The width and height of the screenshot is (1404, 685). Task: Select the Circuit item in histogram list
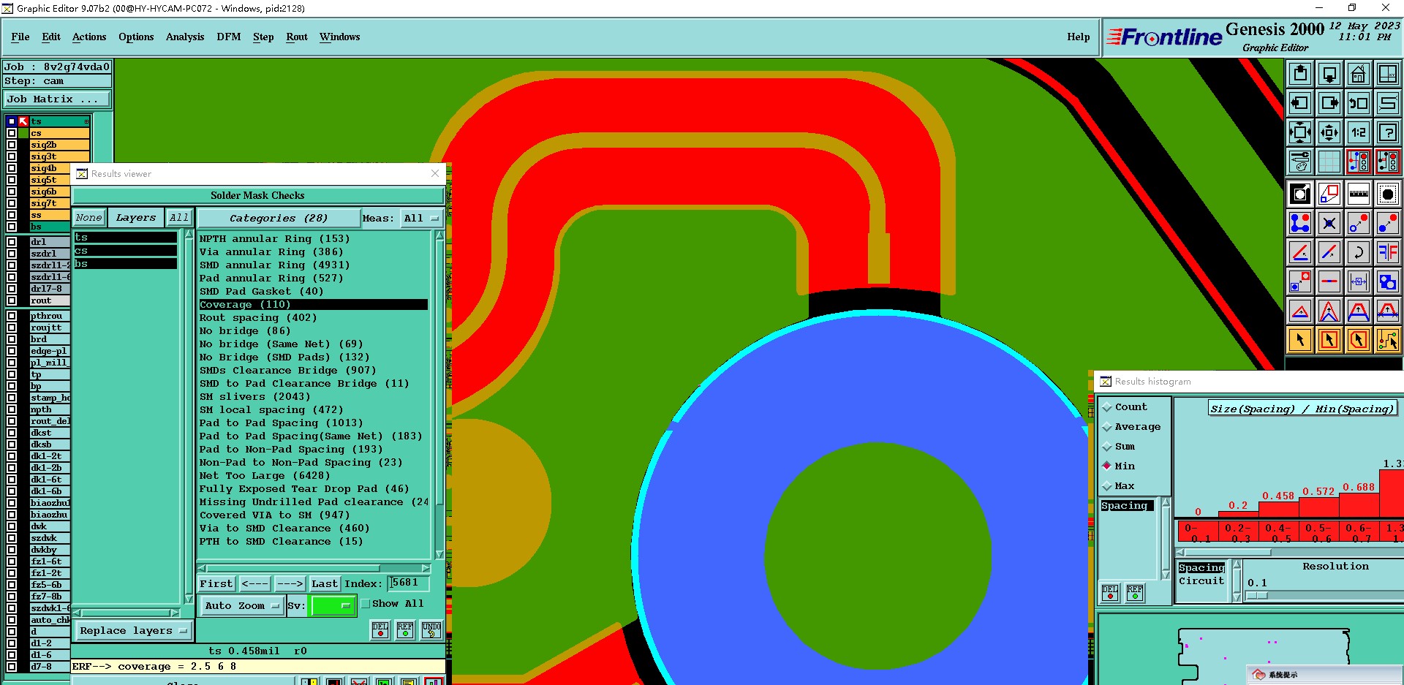point(1201,581)
